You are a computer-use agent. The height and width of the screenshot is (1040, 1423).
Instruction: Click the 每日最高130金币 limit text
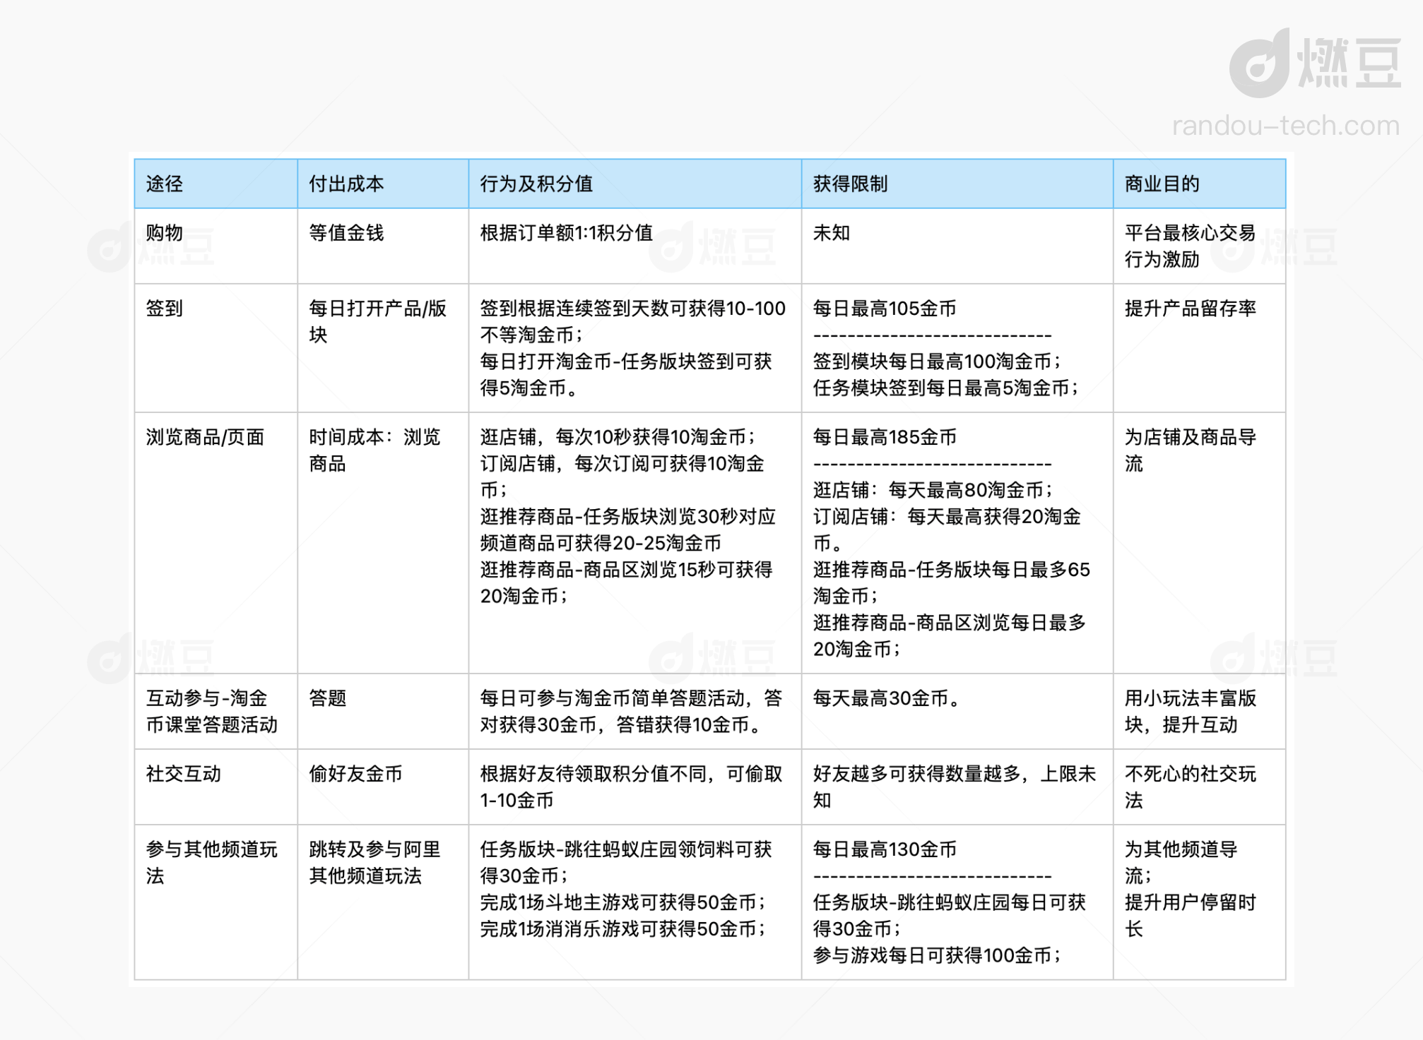point(885,849)
